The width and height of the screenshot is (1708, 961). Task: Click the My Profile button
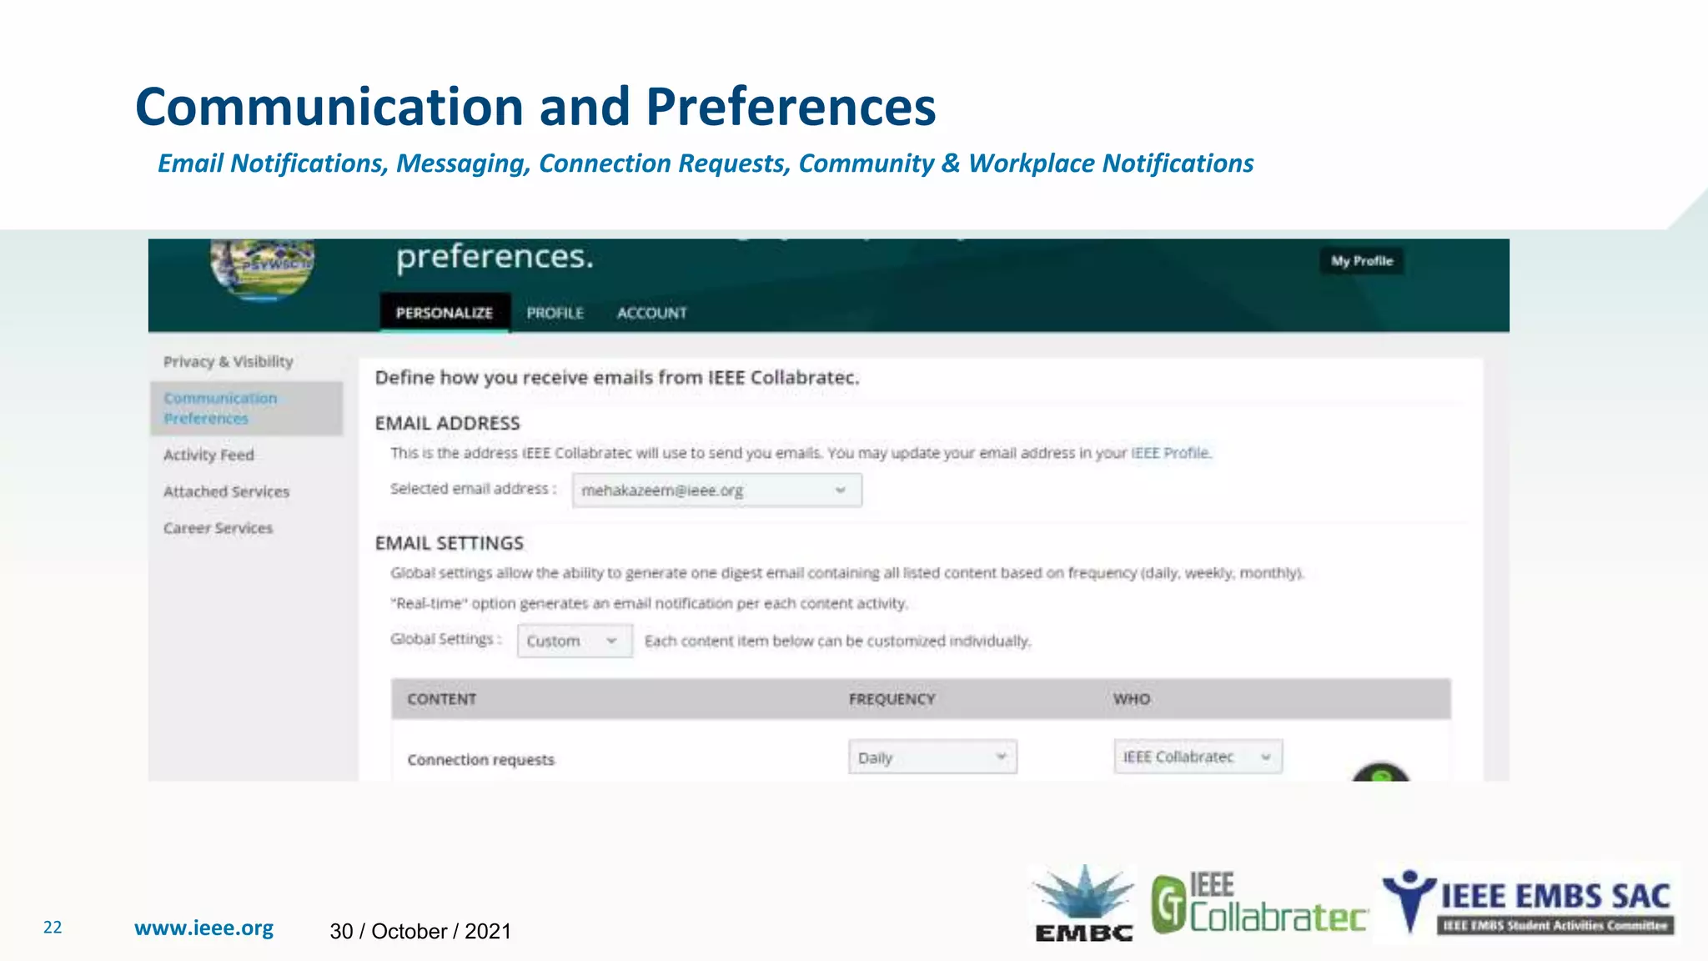[1361, 261]
